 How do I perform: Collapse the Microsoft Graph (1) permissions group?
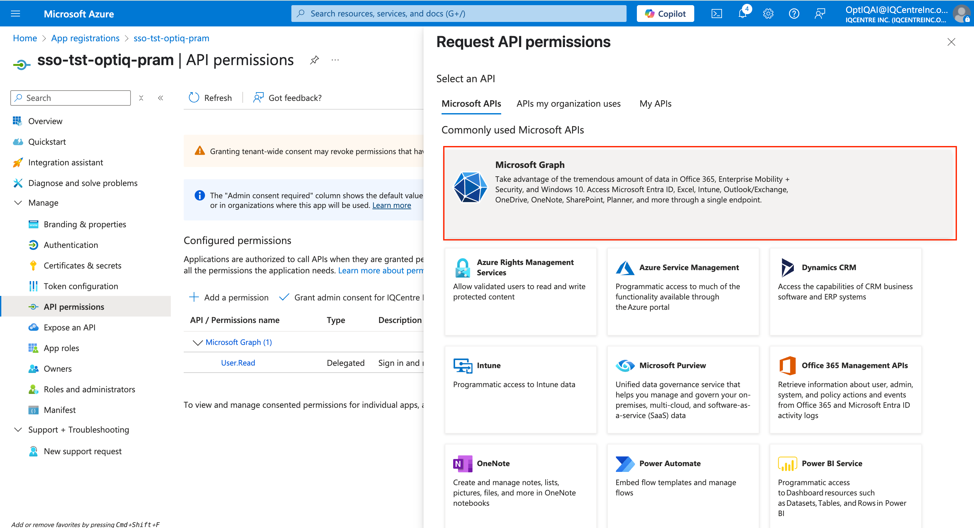click(197, 342)
